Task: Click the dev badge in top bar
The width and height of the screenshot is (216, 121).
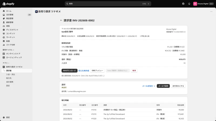Action: point(211,4)
